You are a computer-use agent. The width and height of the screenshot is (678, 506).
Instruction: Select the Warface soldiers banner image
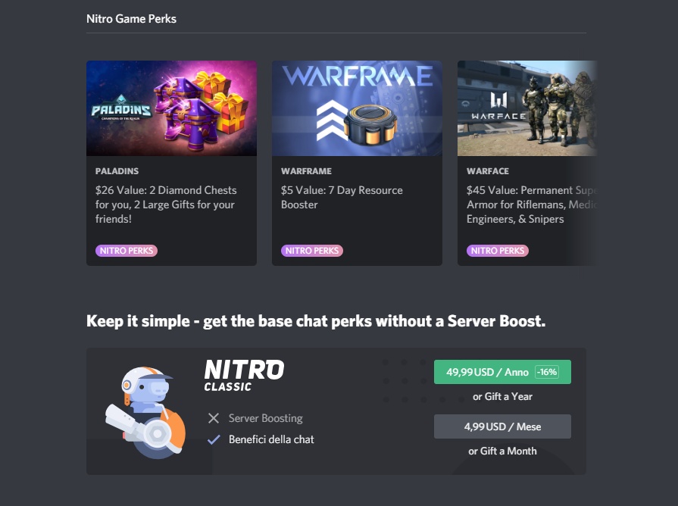pyautogui.click(x=526, y=108)
